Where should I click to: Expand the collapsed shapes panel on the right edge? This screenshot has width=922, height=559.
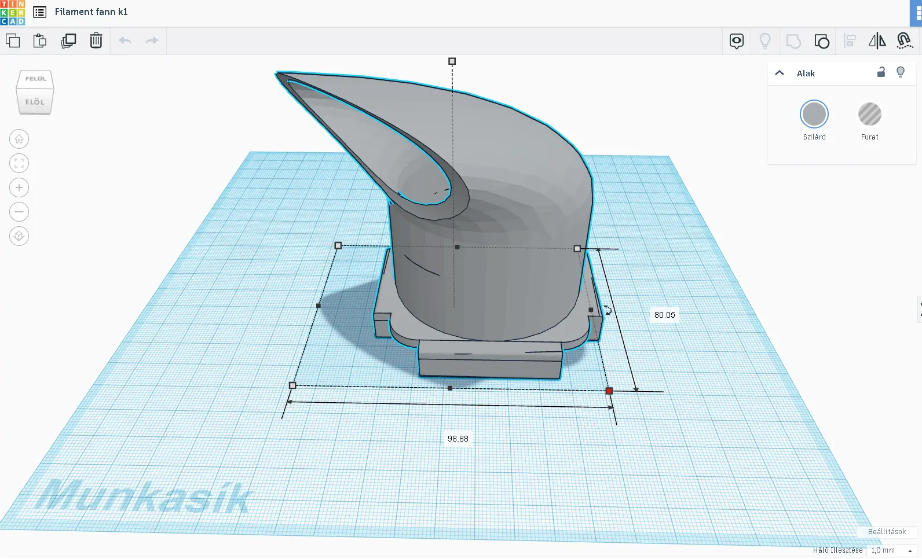[920, 310]
